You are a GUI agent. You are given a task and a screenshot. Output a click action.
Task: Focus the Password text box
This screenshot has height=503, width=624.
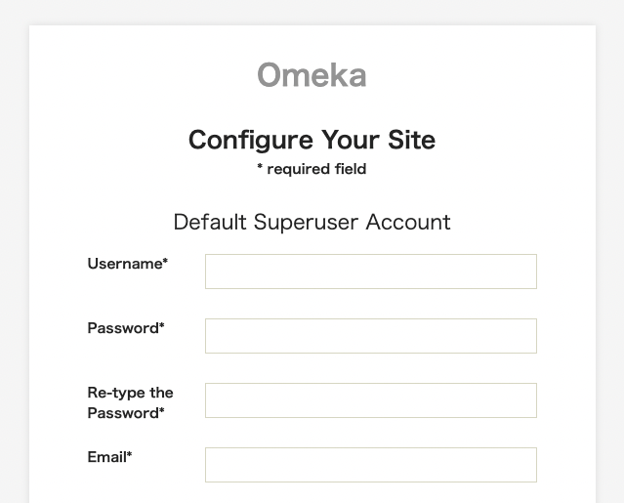tap(370, 336)
